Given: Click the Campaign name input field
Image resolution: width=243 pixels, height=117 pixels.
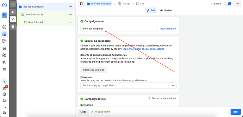Looking at the screenshot, I should pos(119,29).
